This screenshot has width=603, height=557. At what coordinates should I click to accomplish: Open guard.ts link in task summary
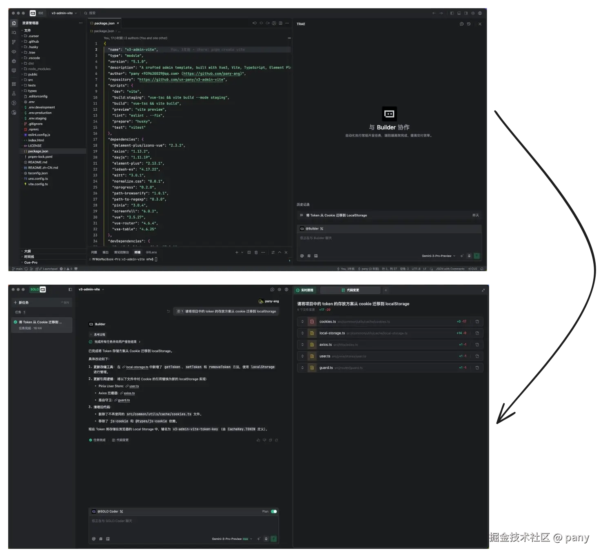point(124,400)
